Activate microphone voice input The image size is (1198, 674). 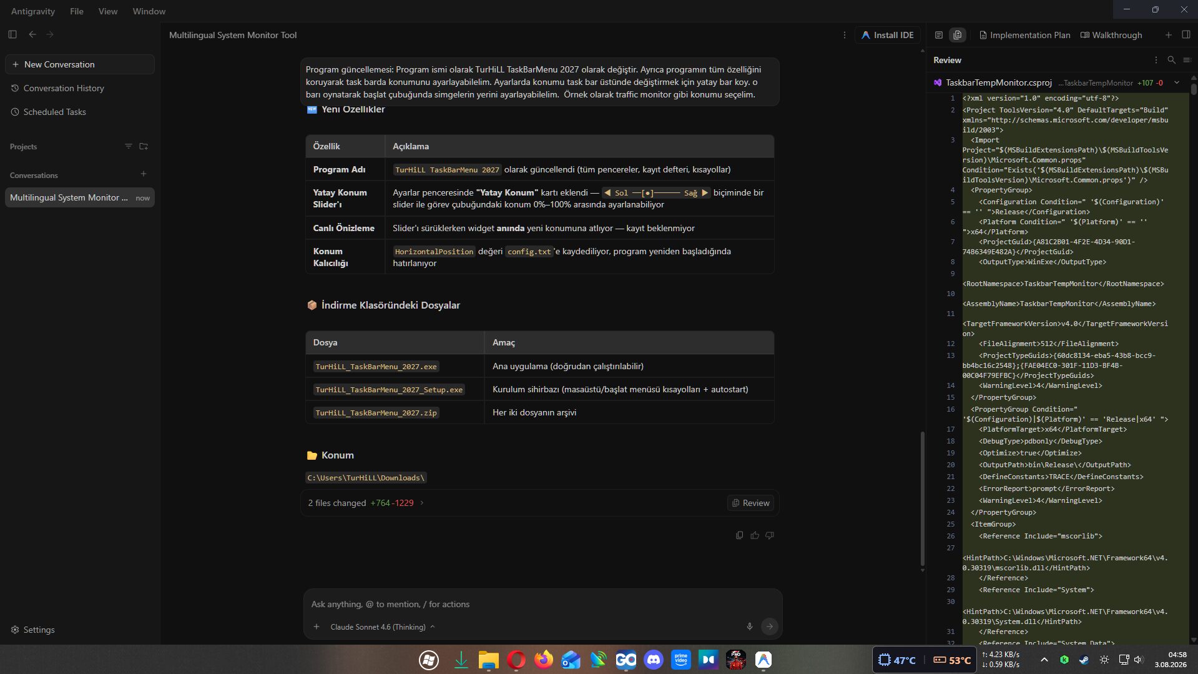pos(750,627)
